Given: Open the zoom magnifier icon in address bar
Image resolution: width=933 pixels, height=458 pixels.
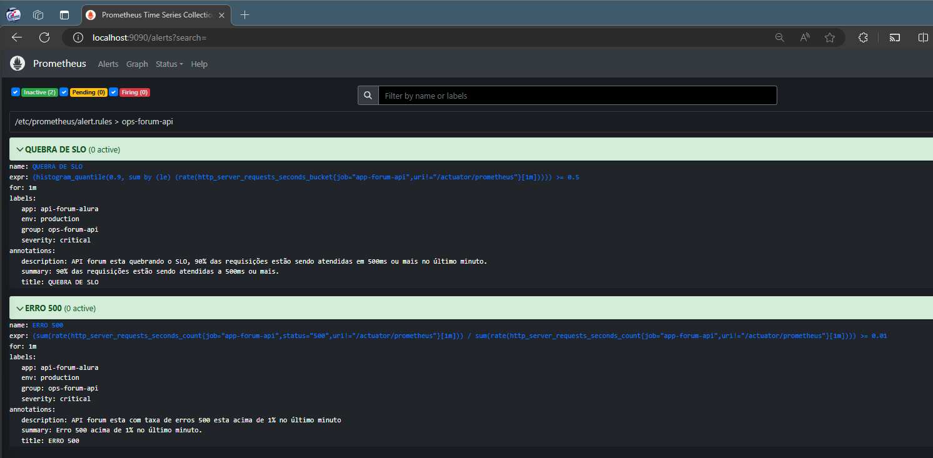Looking at the screenshot, I should pos(780,37).
